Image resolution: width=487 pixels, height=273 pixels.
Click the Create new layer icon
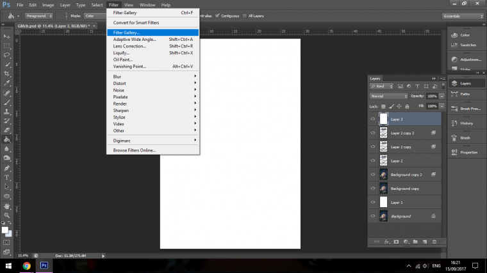click(425, 242)
